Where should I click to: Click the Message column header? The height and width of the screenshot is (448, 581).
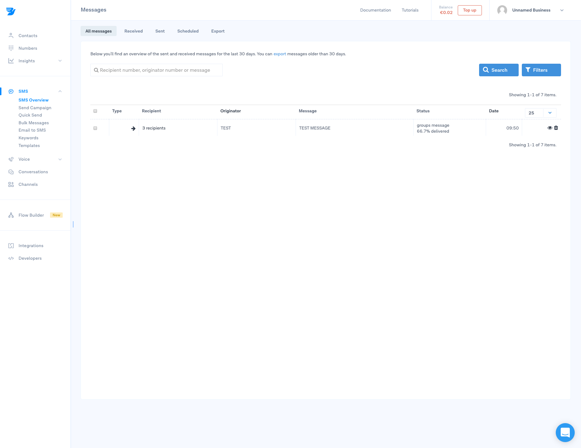(307, 111)
